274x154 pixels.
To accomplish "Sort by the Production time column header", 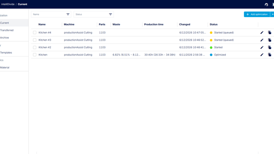I will [154, 24].
